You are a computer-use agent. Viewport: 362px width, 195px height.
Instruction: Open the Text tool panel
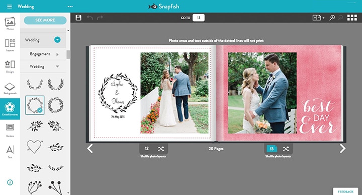pos(10,152)
